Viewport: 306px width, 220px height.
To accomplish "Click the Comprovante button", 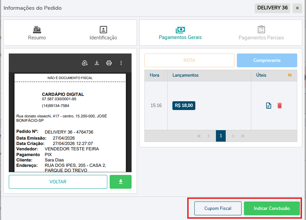I will [x=267, y=61].
